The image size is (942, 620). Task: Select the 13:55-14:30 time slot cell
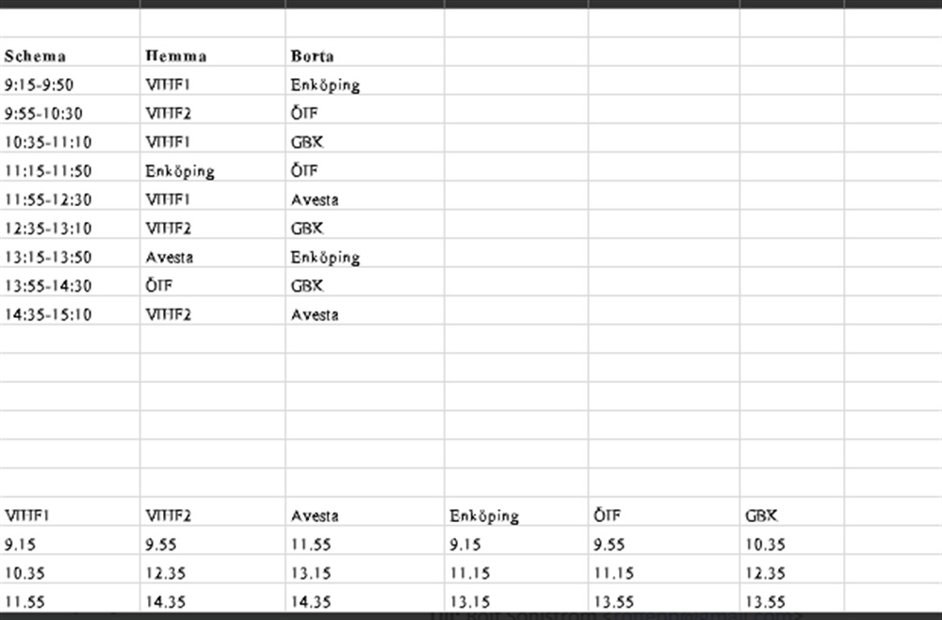pyautogui.click(x=47, y=286)
